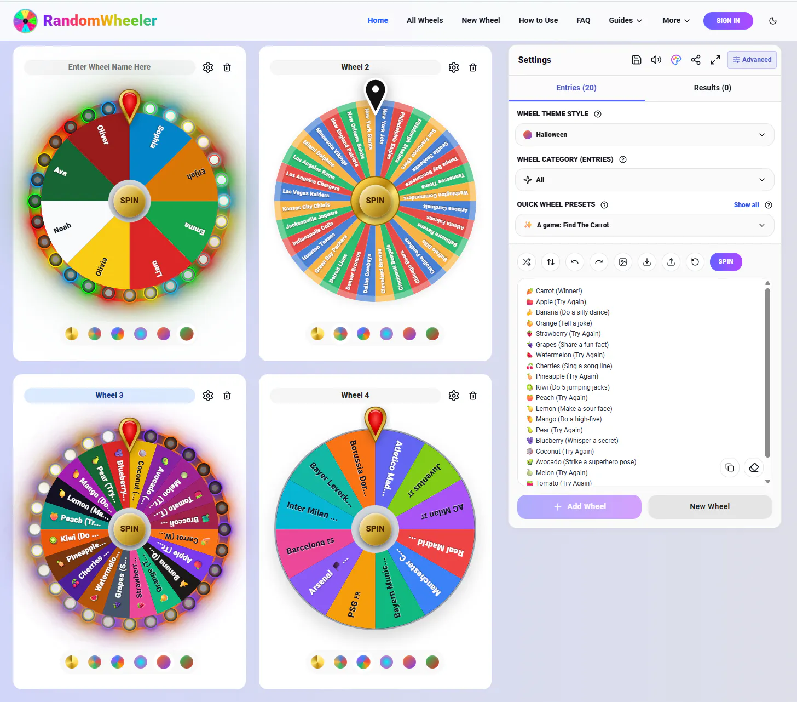Switch to the Results (0) tab
Viewport: 797px width, 702px height.
click(x=713, y=88)
